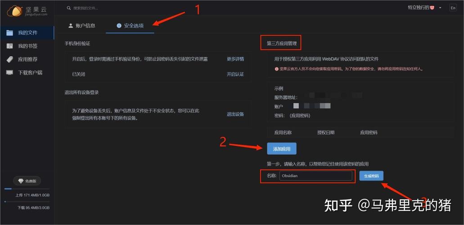
Task: Click the diamond icon in the 免费版 badge
Action: click(20, 181)
